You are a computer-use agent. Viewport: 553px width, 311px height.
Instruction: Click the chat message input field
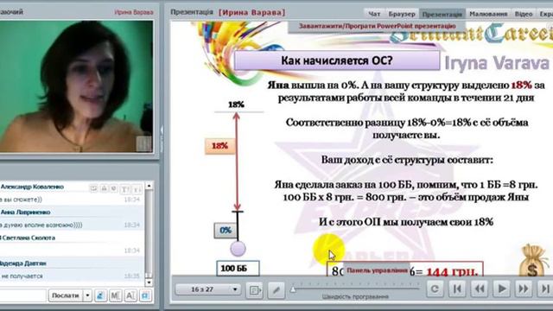pos(23,295)
